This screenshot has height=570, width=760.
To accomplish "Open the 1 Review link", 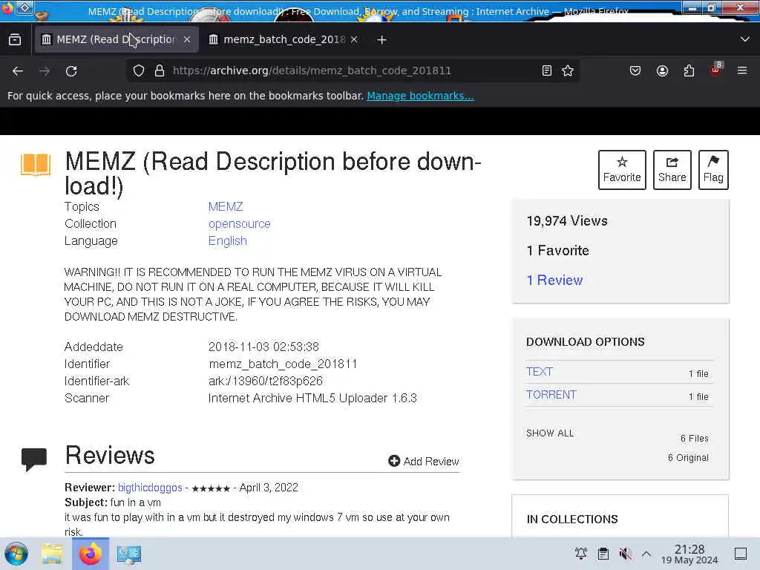I will tap(554, 280).
